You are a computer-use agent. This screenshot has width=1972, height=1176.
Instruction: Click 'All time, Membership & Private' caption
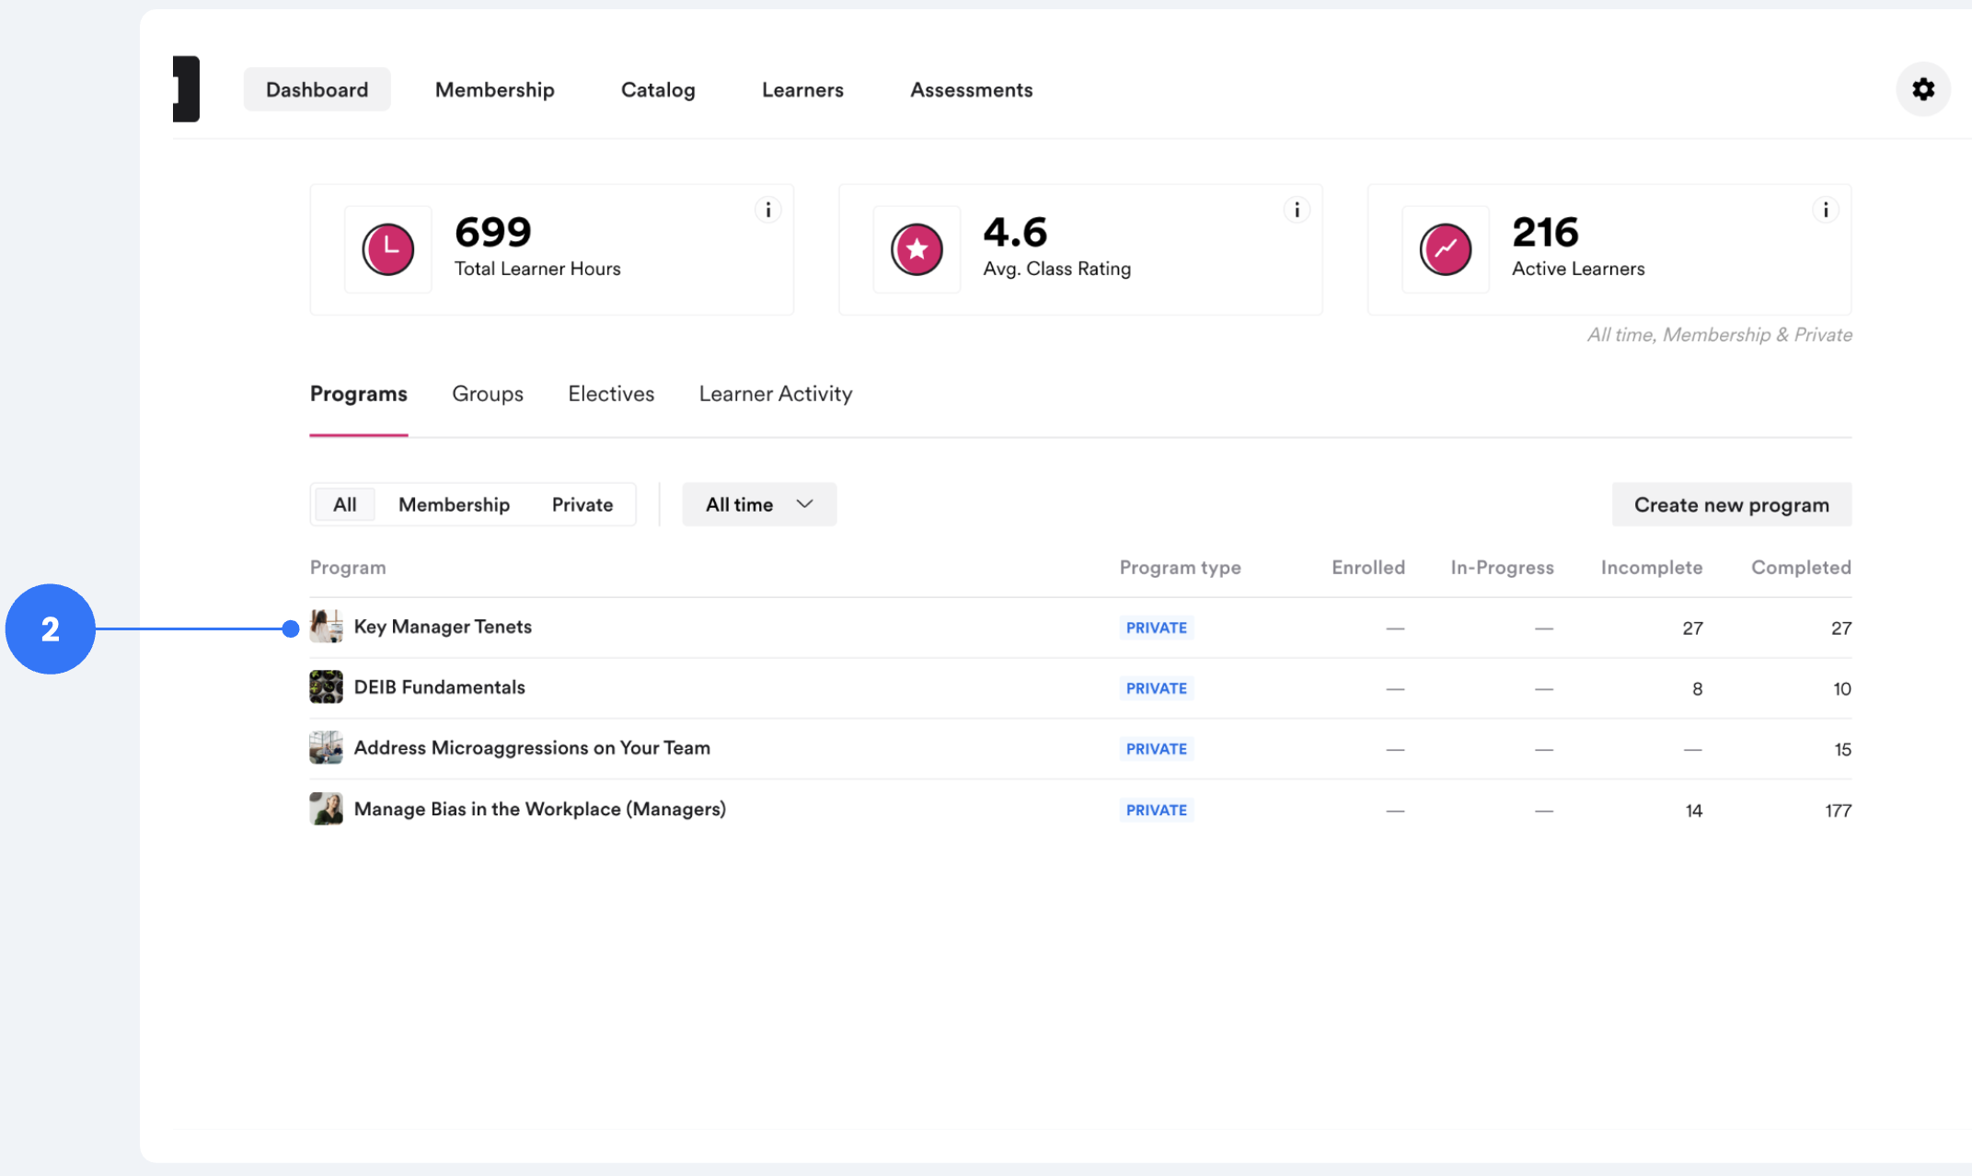[1720, 335]
